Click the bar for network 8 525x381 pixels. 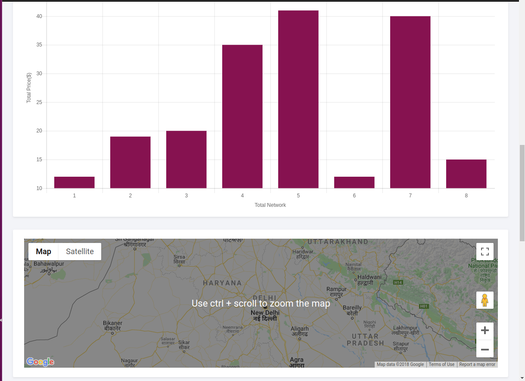point(466,174)
